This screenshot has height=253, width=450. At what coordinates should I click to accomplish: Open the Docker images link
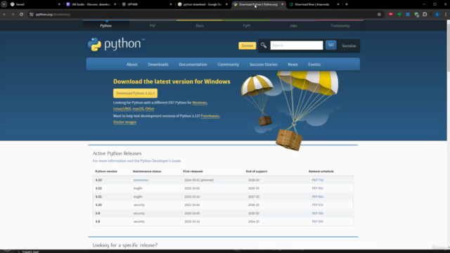(124, 122)
